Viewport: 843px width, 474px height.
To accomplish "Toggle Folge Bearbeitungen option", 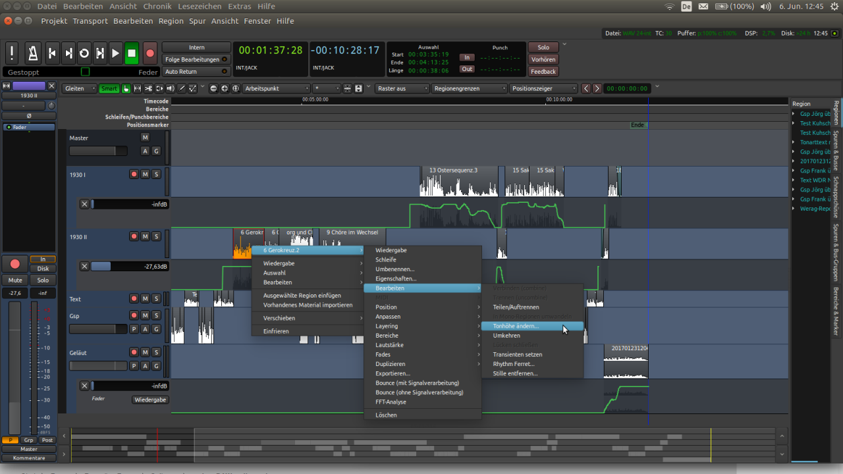I will click(196, 59).
